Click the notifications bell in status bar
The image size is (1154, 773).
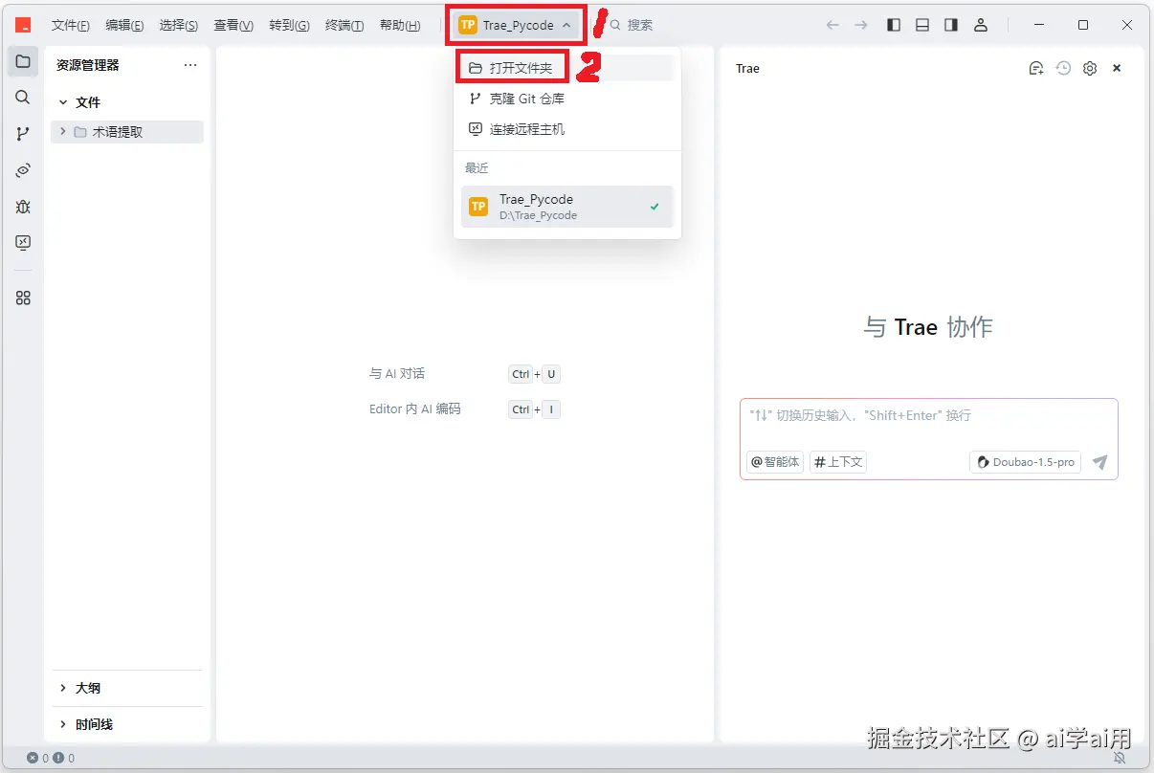point(1120,758)
